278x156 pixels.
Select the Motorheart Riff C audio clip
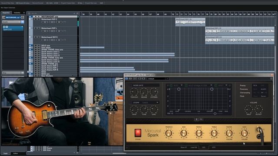(x=190, y=22)
